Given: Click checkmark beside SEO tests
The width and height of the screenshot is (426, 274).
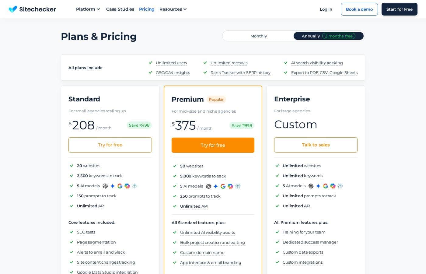Looking at the screenshot, I should pos(72,232).
